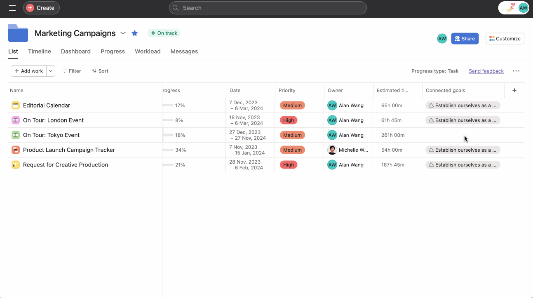
Task: Click the plus icon to add column
Action: click(514, 90)
